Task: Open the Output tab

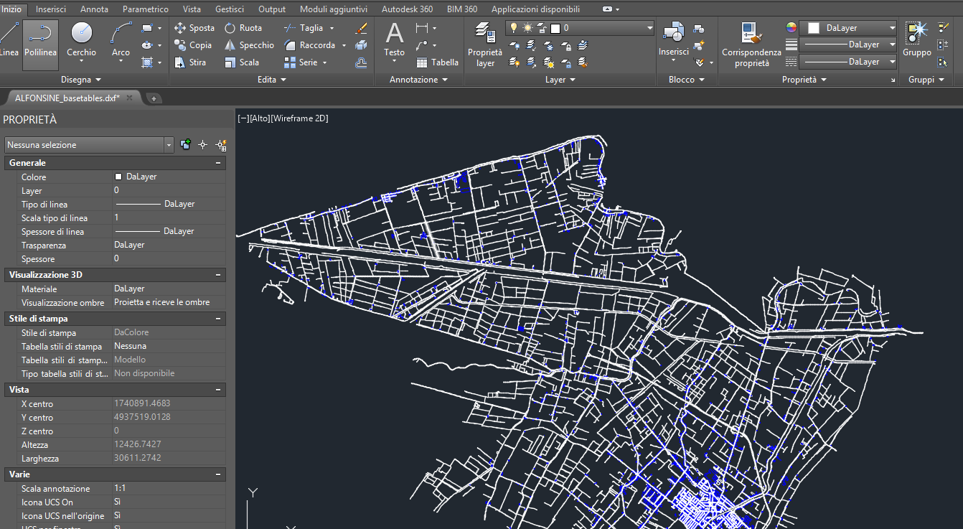Action: click(272, 9)
